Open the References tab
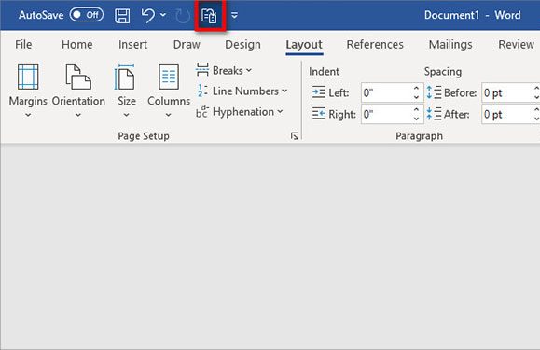540x350 pixels. (375, 45)
